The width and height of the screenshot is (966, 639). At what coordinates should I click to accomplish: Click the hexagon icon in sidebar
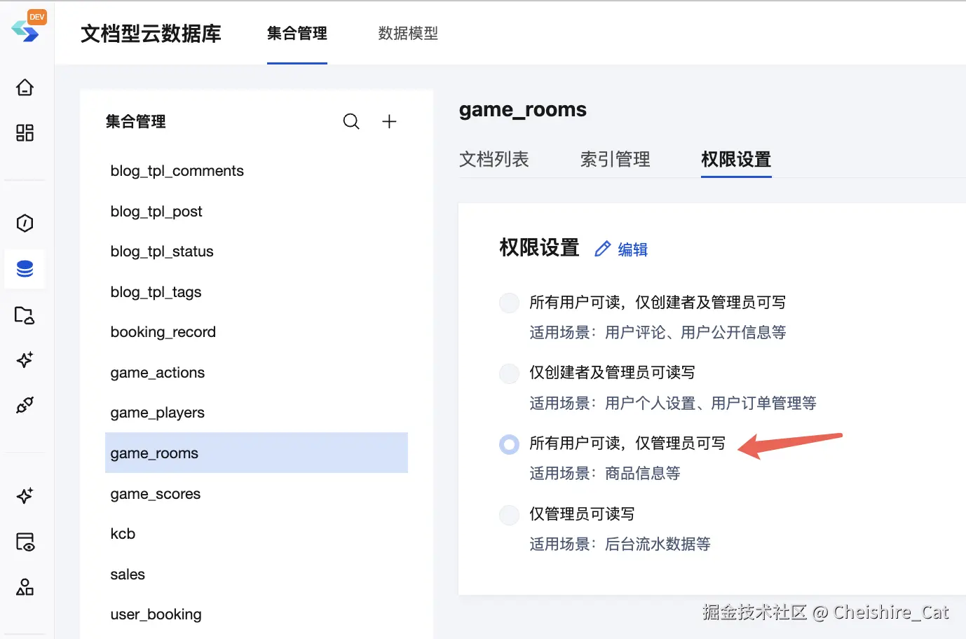coord(25,224)
